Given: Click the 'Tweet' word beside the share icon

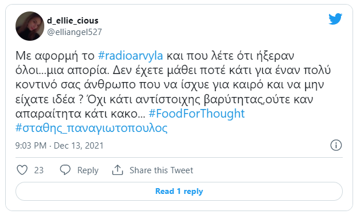Looking at the screenshot, I should [182, 170].
